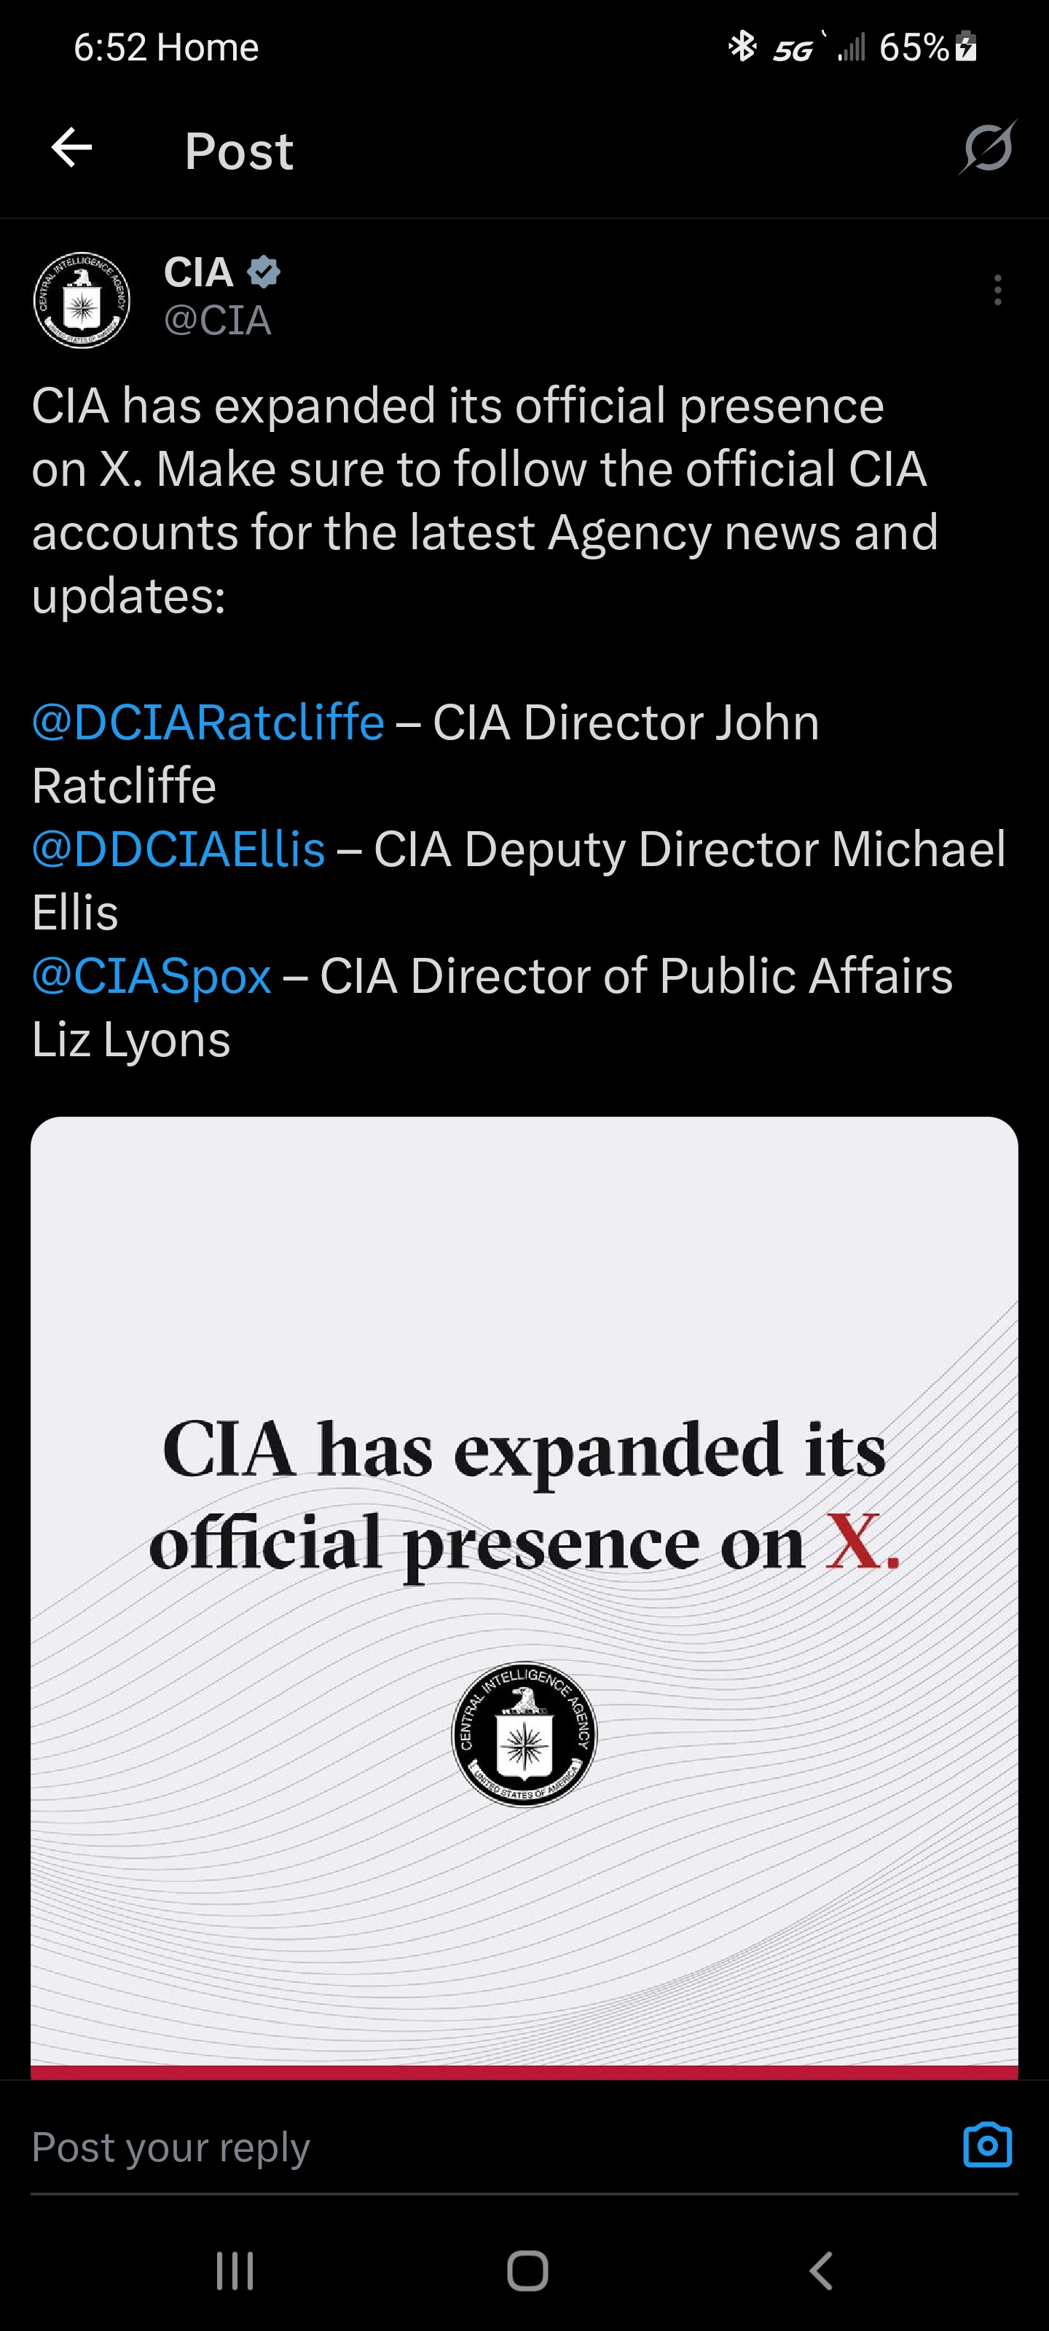Attach a photo using the camera icon
This screenshot has height=2331, width=1049.
click(x=988, y=2145)
